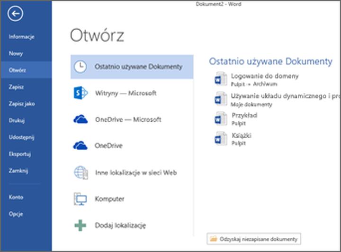Viewport: 341px width, 252px height.
Task: Click Word icon beside Używanie układu dynamicznego
Action: click(x=221, y=100)
